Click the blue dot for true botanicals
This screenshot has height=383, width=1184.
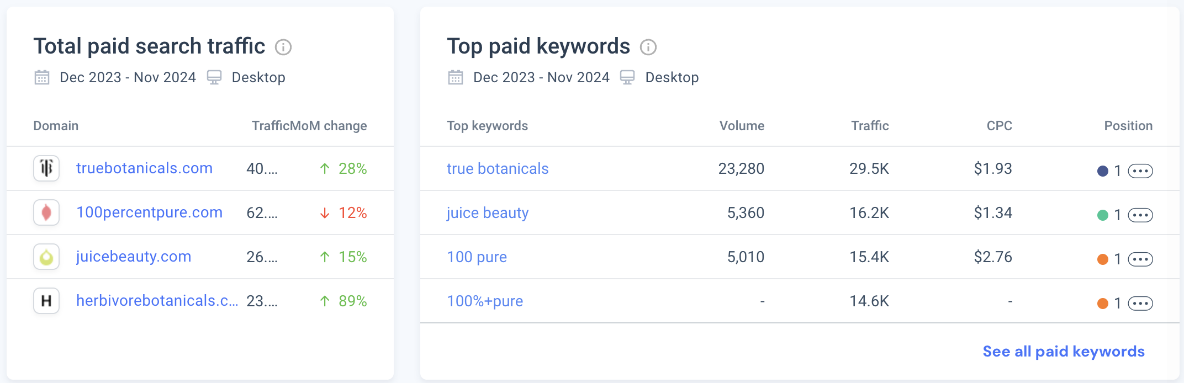pos(1103,171)
